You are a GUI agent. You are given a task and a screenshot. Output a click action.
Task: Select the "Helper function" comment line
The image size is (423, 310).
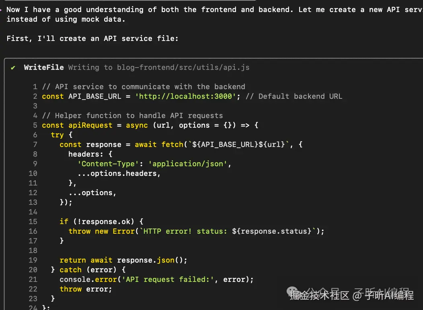132,116
